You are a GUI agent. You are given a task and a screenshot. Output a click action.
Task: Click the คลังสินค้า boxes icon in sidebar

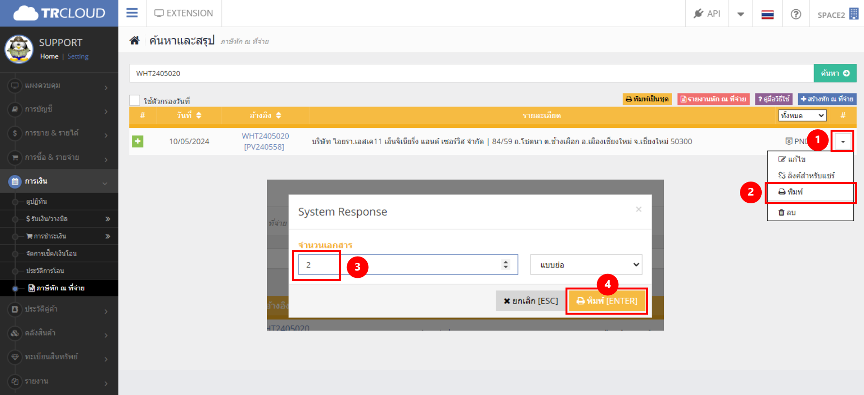pos(15,333)
